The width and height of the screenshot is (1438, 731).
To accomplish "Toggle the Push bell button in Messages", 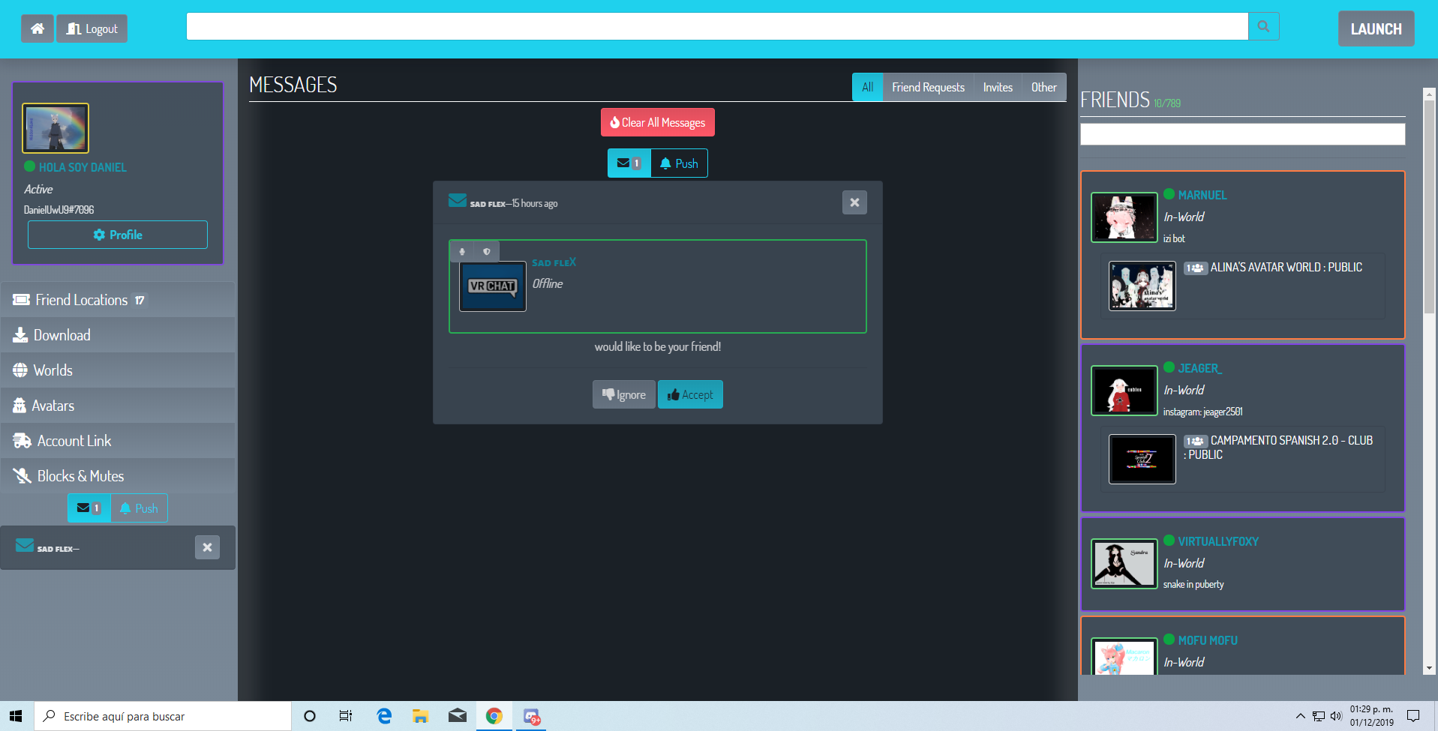I will tap(680, 163).
